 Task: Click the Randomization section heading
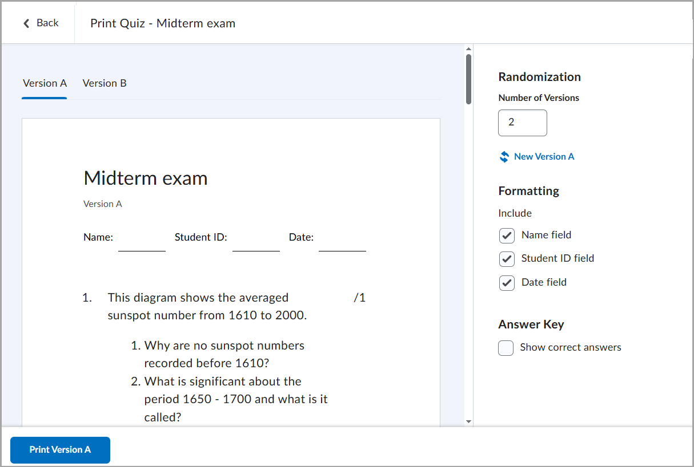click(540, 76)
